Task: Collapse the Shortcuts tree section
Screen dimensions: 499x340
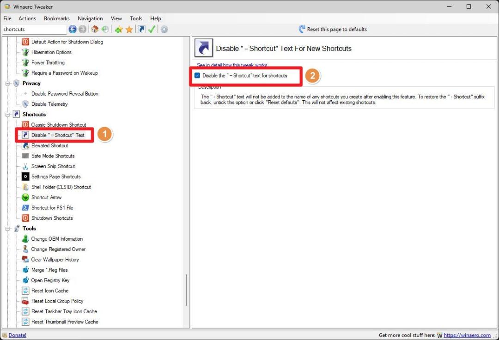Action: 7,115
